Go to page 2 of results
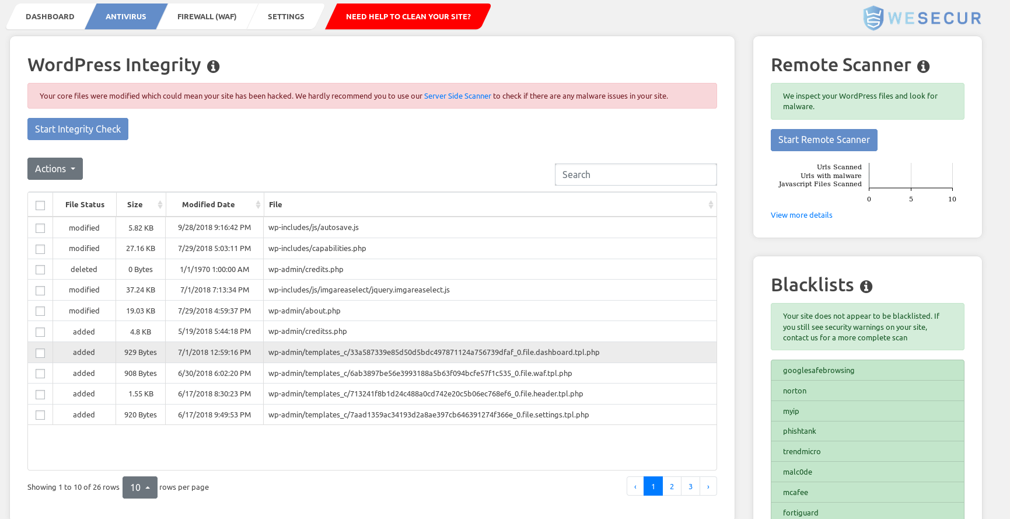Screen dimensions: 1010x519 pyautogui.click(x=672, y=486)
